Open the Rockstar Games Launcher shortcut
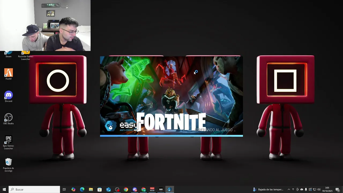Viewport: 343px width, 193px height. [x=26, y=56]
